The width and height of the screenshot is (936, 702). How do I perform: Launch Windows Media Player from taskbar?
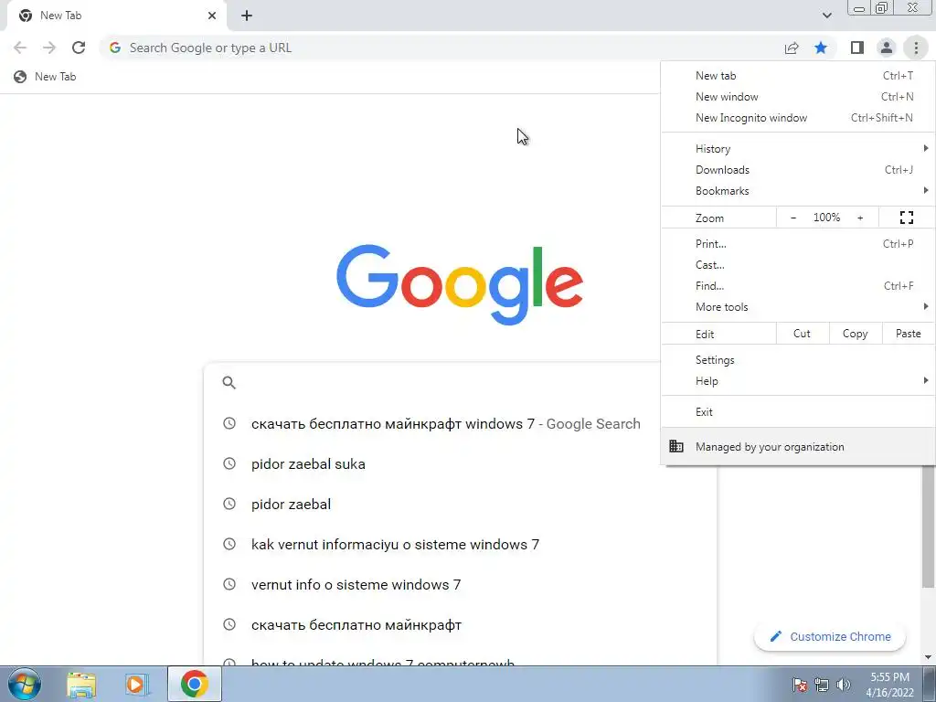pyautogui.click(x=137, y=684)
